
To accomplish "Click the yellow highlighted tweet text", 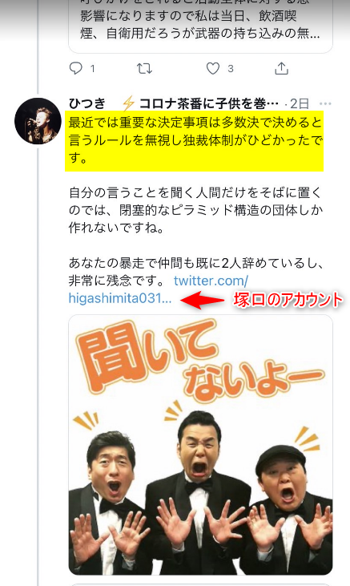I will point(195,140).
